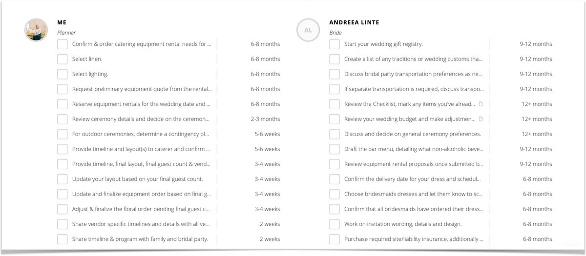
Task: Mark Share timeline & program task complete
Action: click(x=62, y=239)
